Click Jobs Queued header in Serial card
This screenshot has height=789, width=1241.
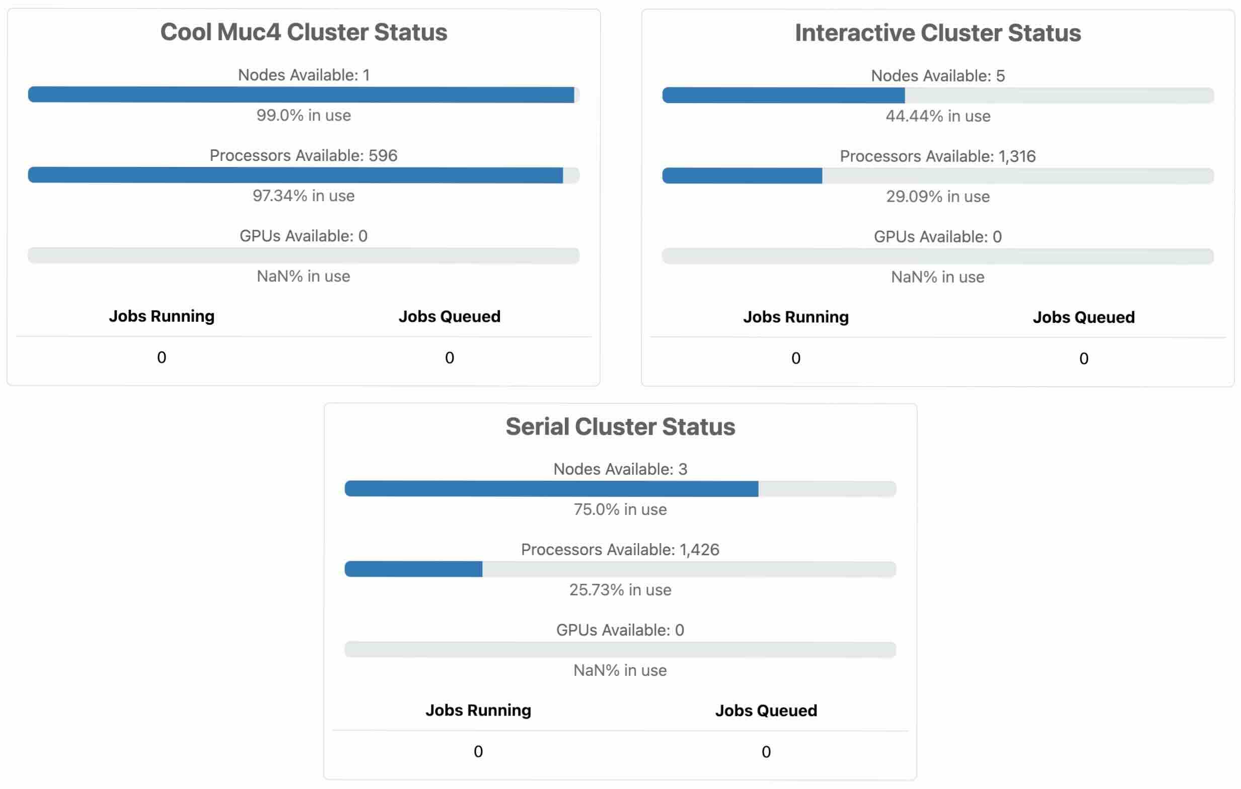point(766,711)
